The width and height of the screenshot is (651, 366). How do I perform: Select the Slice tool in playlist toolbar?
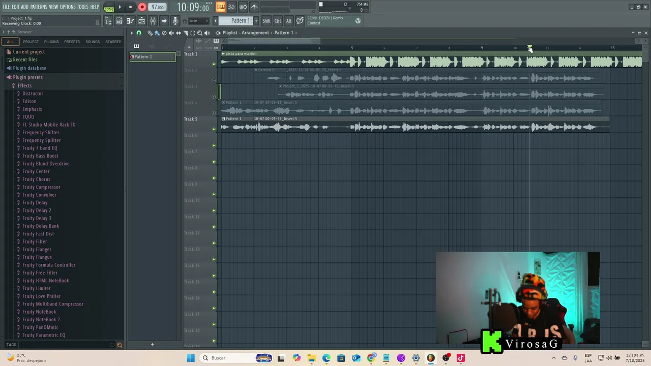[185, 33]
